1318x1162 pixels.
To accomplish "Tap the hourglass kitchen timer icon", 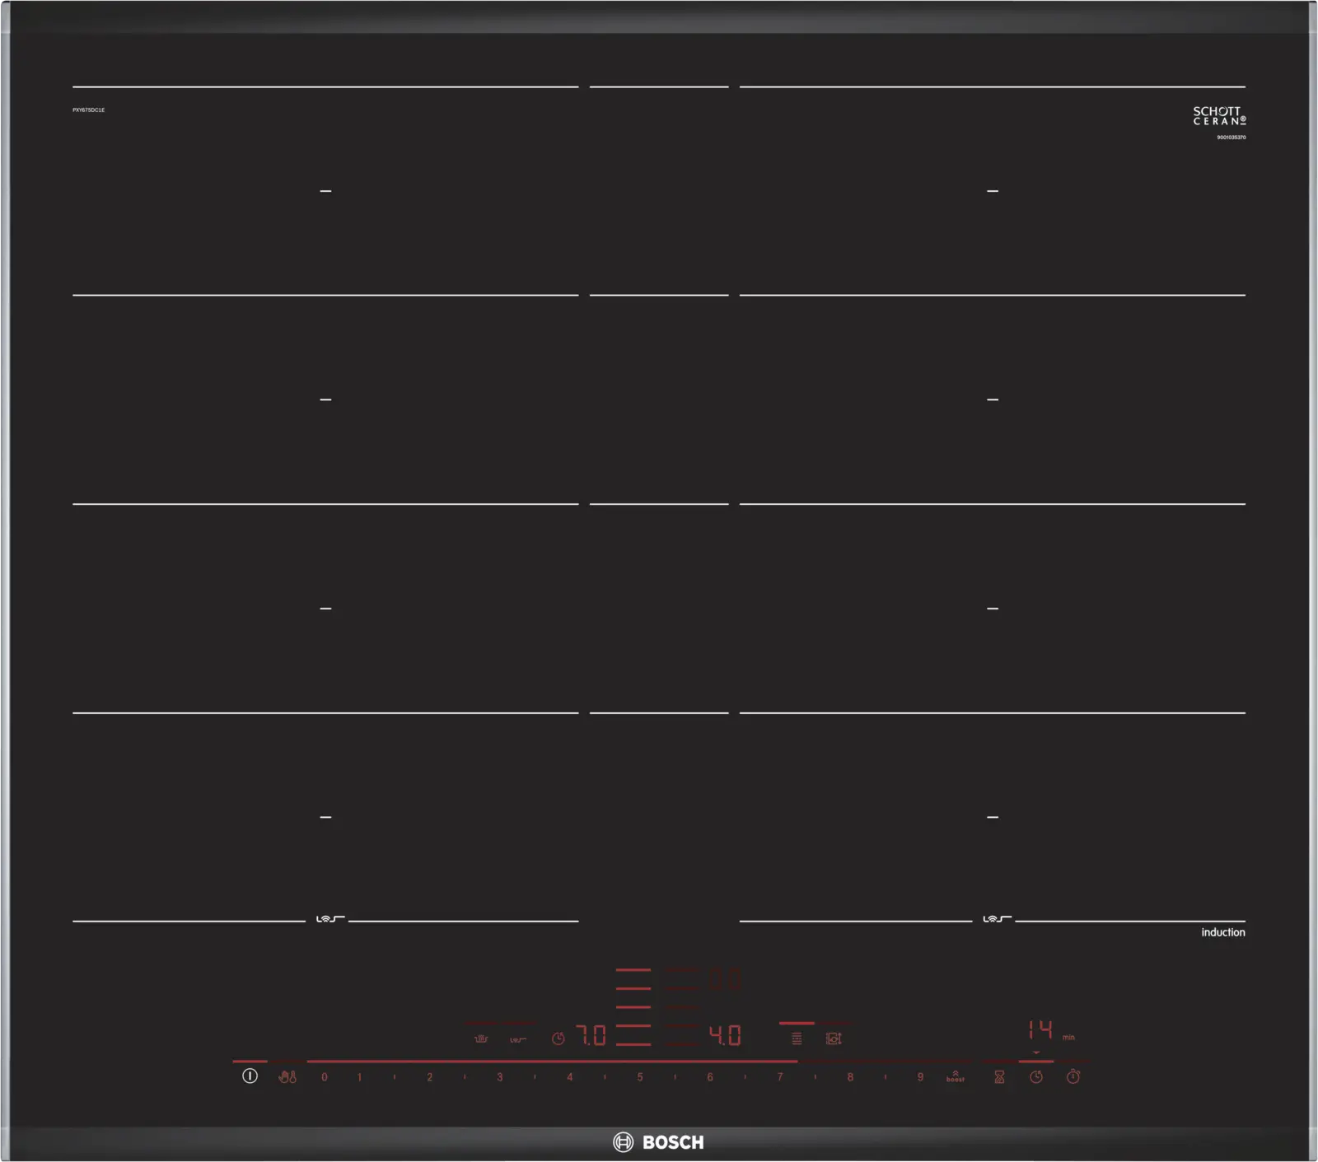I will point(999,1076).
